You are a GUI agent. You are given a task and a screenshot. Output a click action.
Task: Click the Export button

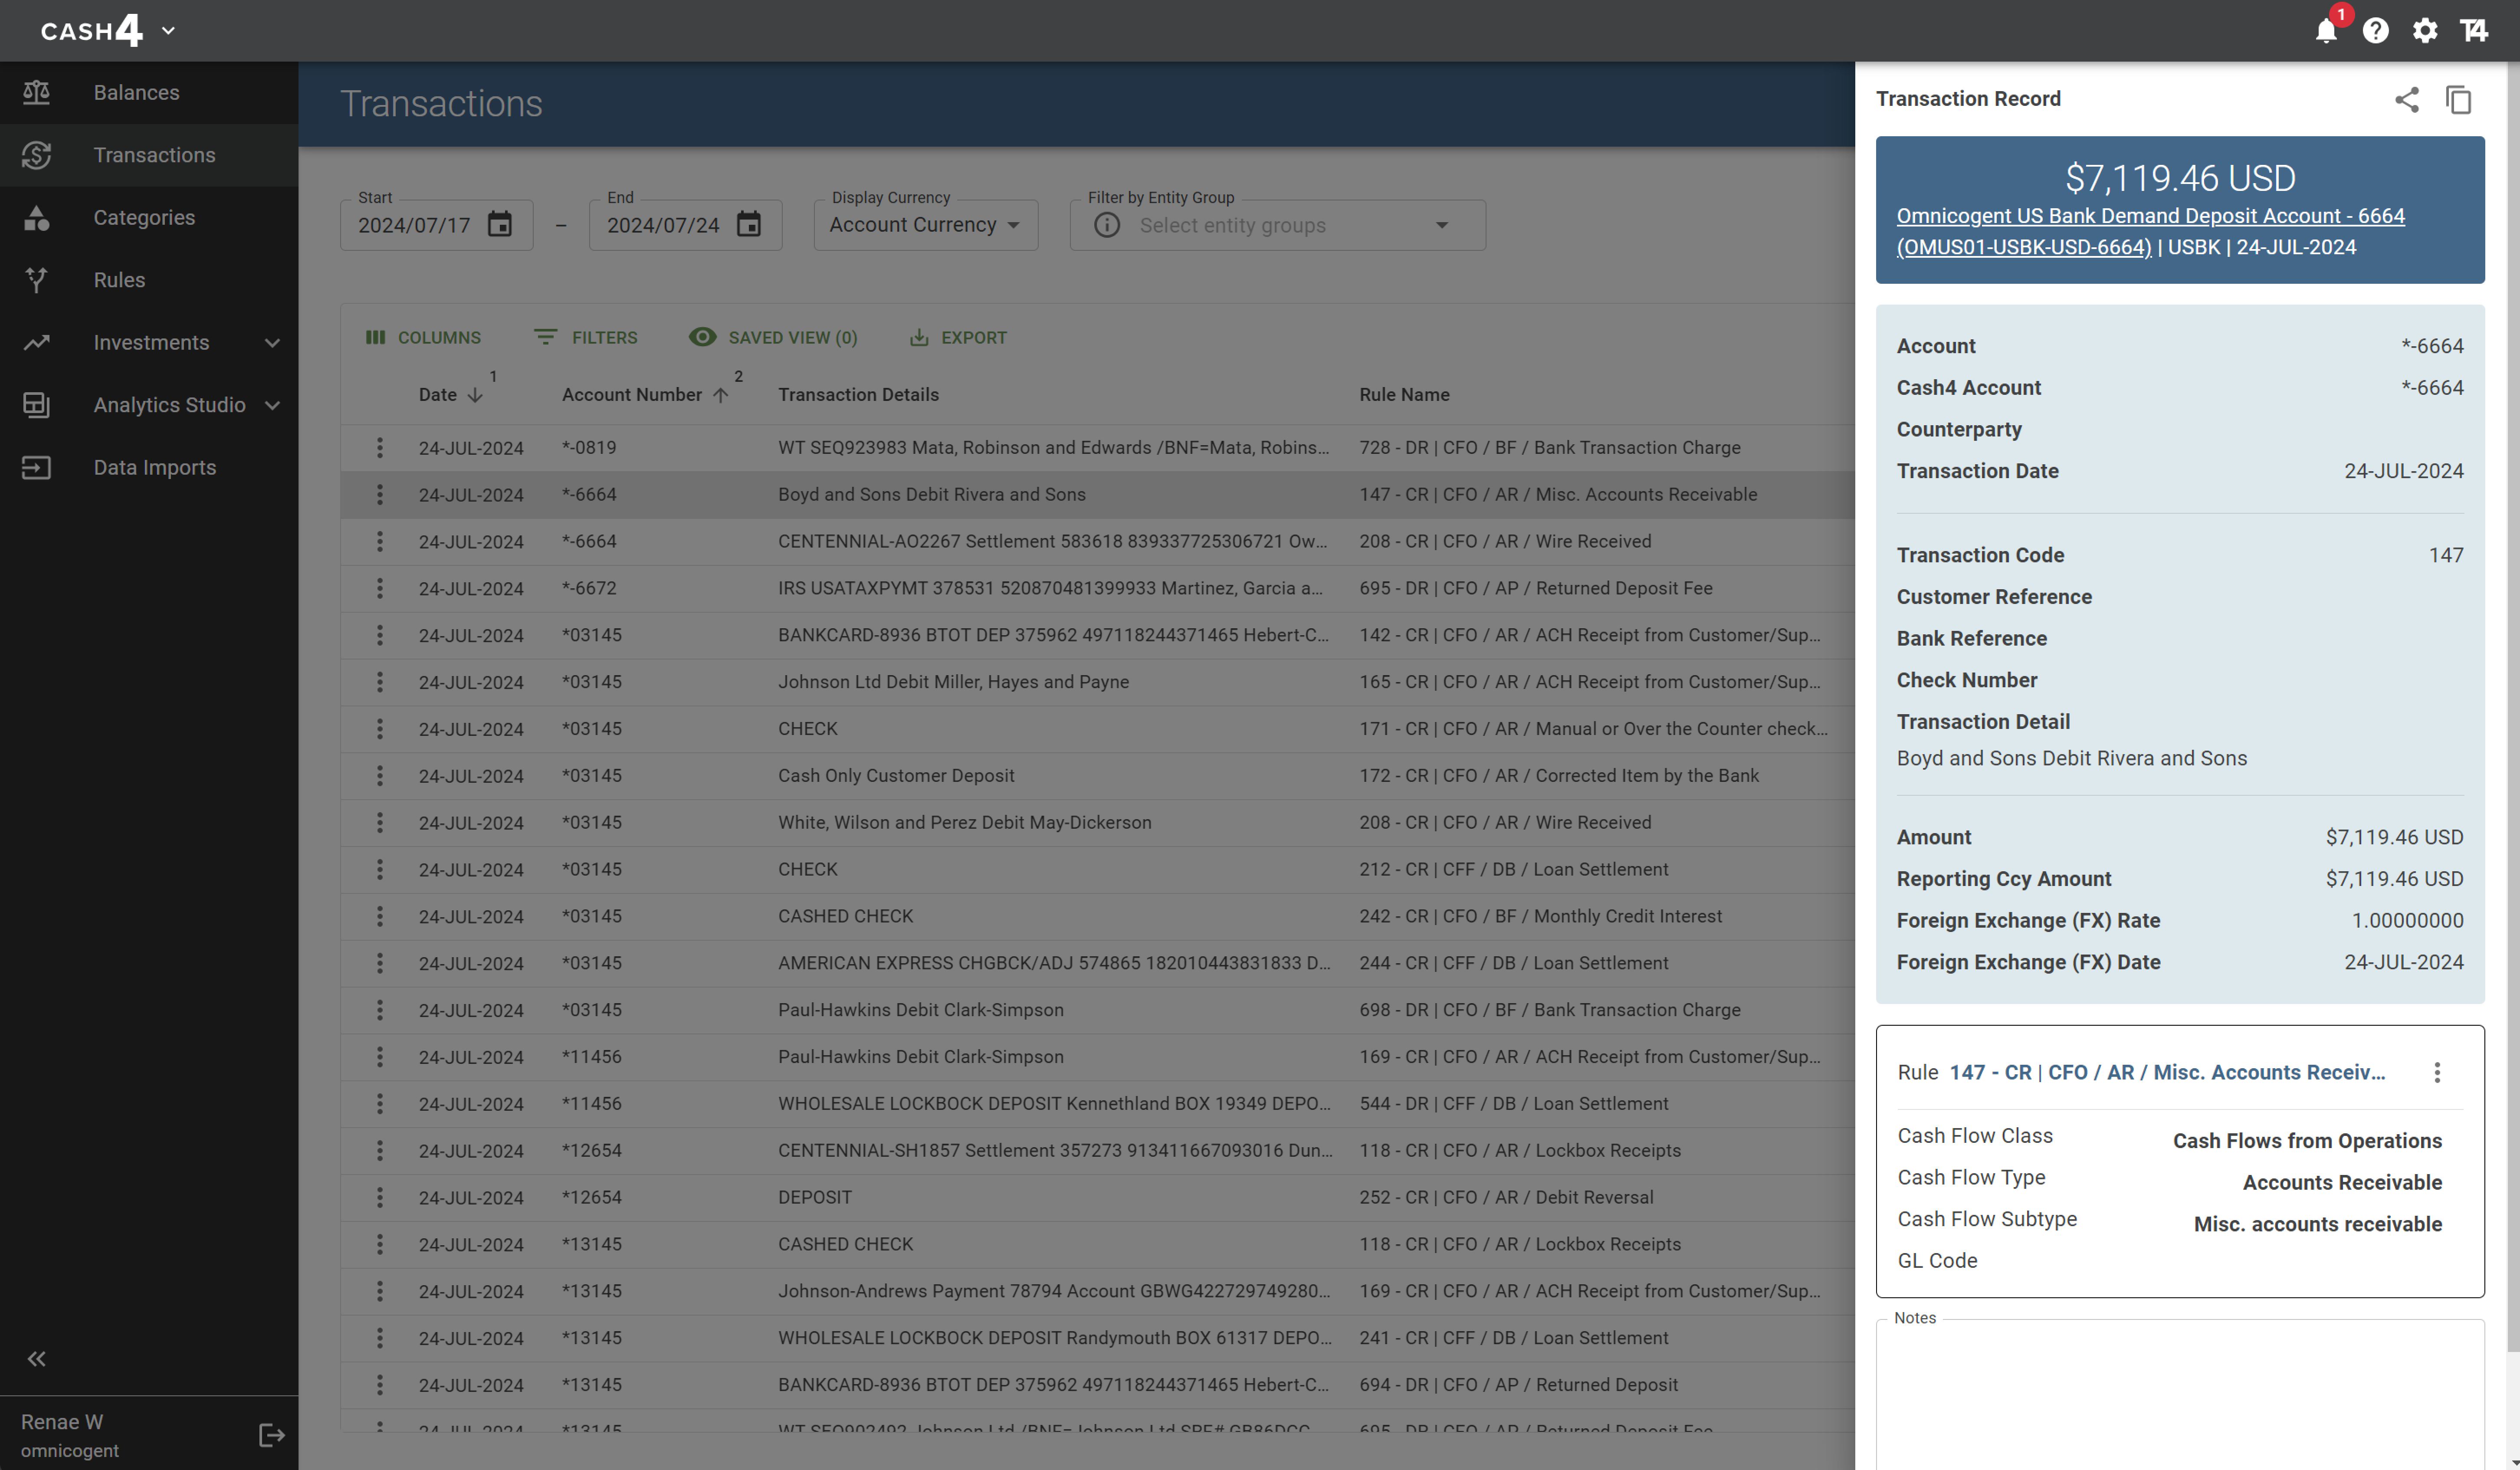(x=958, y=338)
